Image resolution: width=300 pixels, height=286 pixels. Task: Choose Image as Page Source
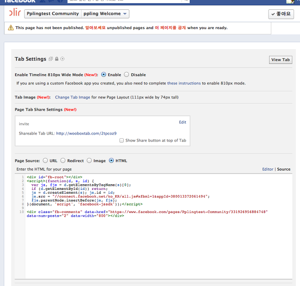pyautogui.click(x=89, y=160)
